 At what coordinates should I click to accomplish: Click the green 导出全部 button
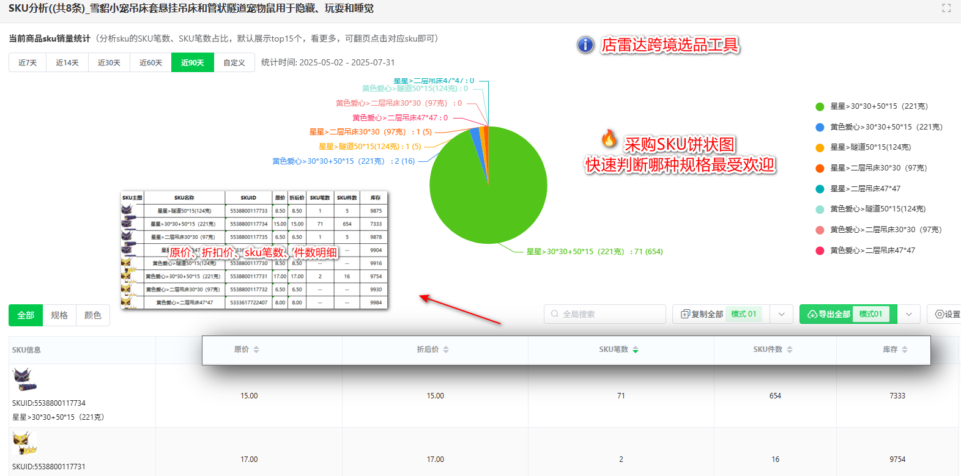(x=829, y=314)
